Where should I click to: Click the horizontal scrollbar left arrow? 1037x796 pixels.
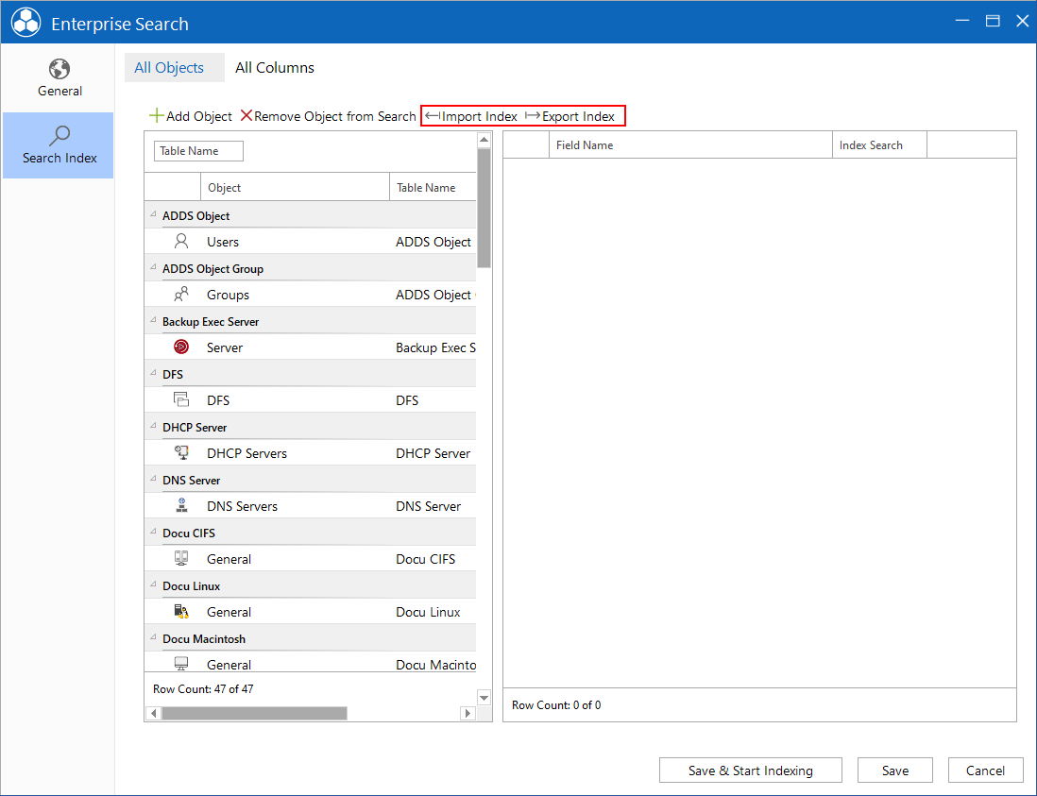click(x=153, y=713)
